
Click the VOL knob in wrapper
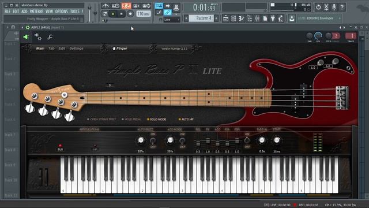318,36
